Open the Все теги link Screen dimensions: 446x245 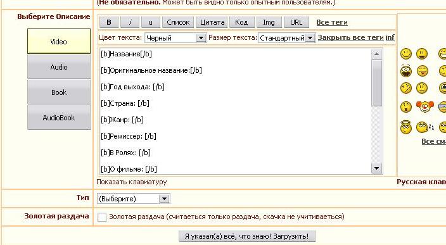(x=332, y=22)
